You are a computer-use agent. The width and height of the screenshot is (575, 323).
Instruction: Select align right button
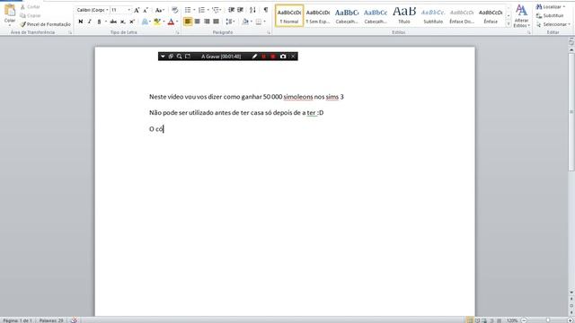[207, 22]
